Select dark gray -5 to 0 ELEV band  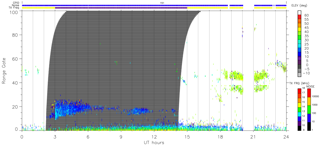[x=300, y=67]
